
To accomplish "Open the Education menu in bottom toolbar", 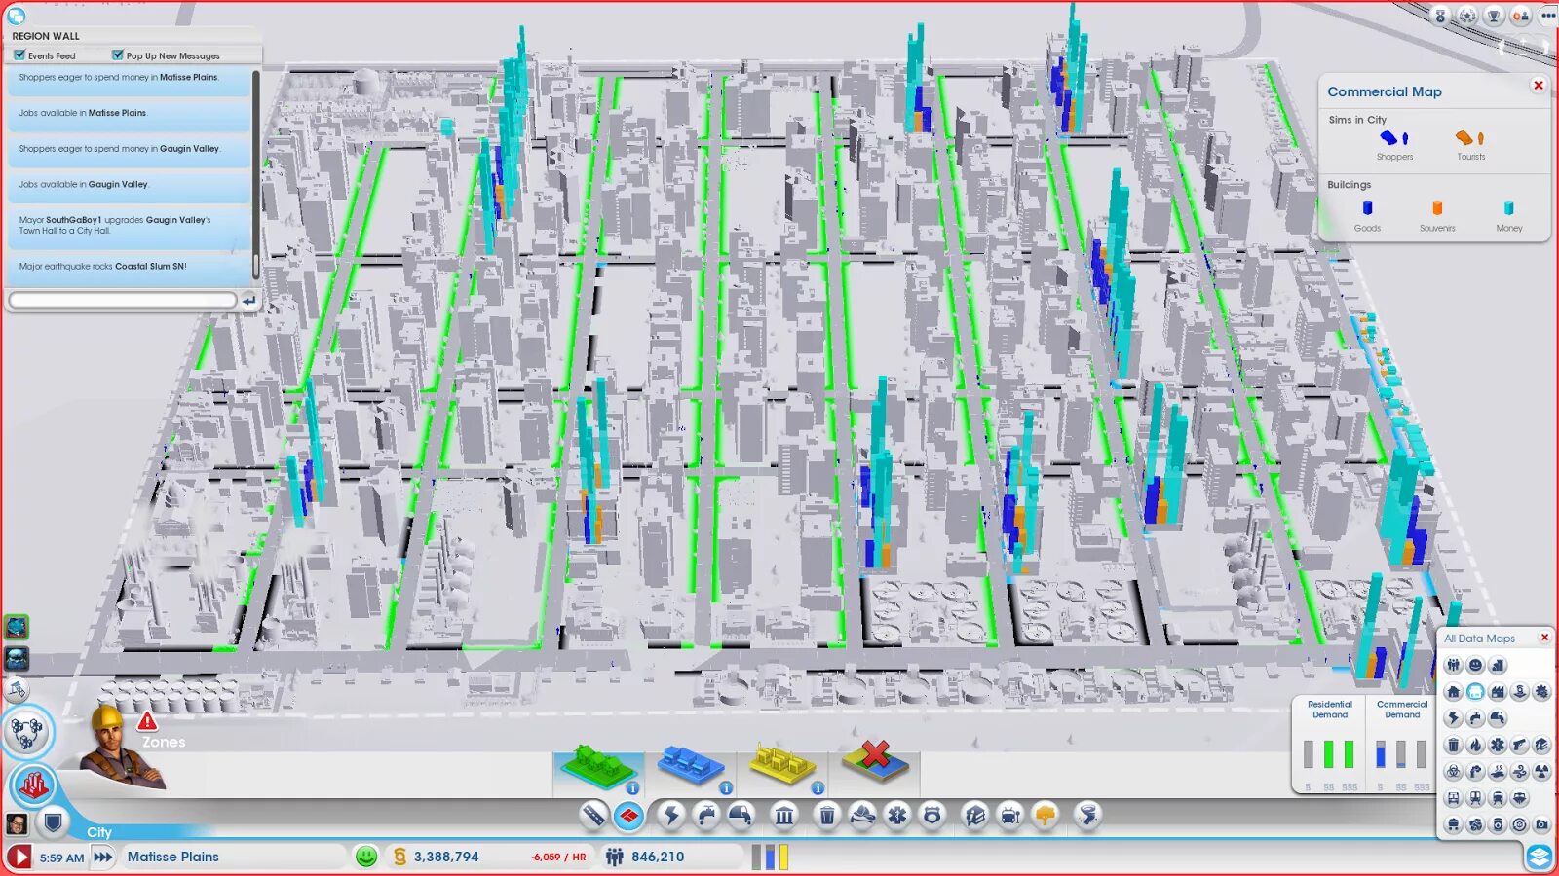I will click(975, 815).
